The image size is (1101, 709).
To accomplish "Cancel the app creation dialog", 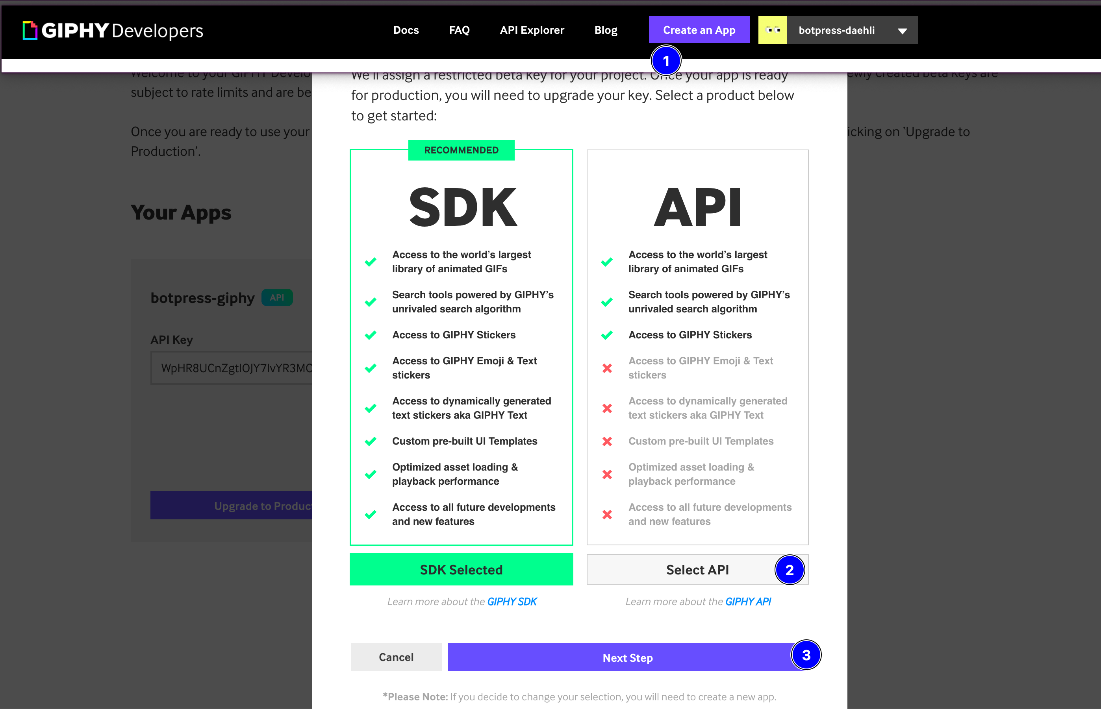I will point(396,657).
